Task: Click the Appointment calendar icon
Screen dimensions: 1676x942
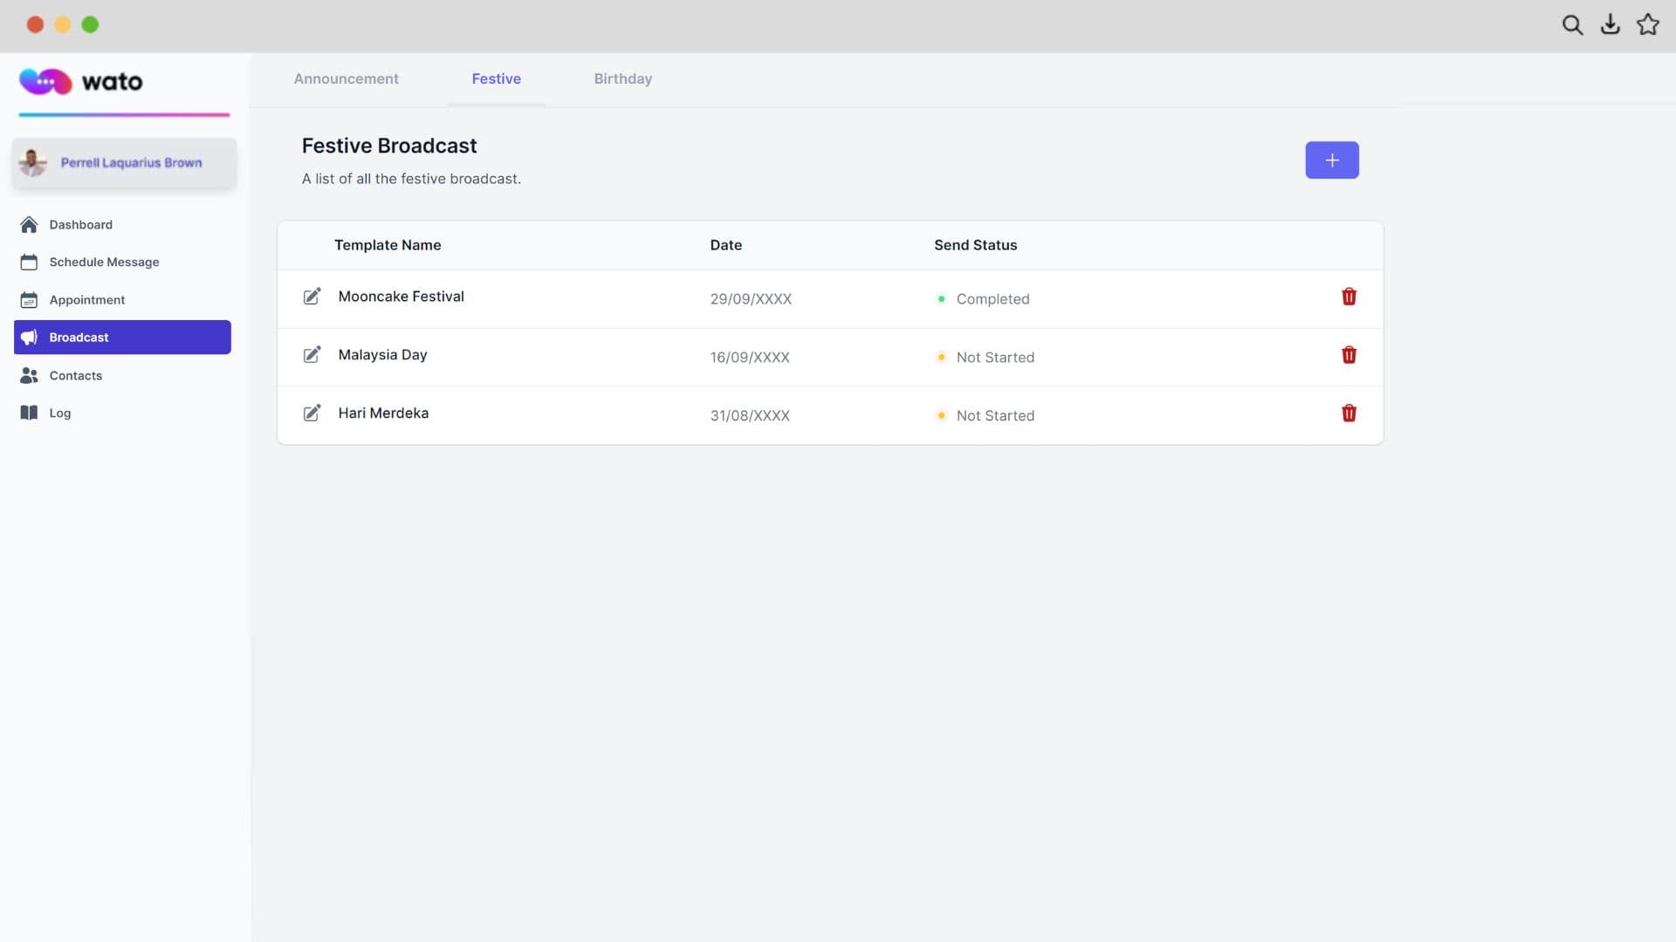Action: point(29,299)
